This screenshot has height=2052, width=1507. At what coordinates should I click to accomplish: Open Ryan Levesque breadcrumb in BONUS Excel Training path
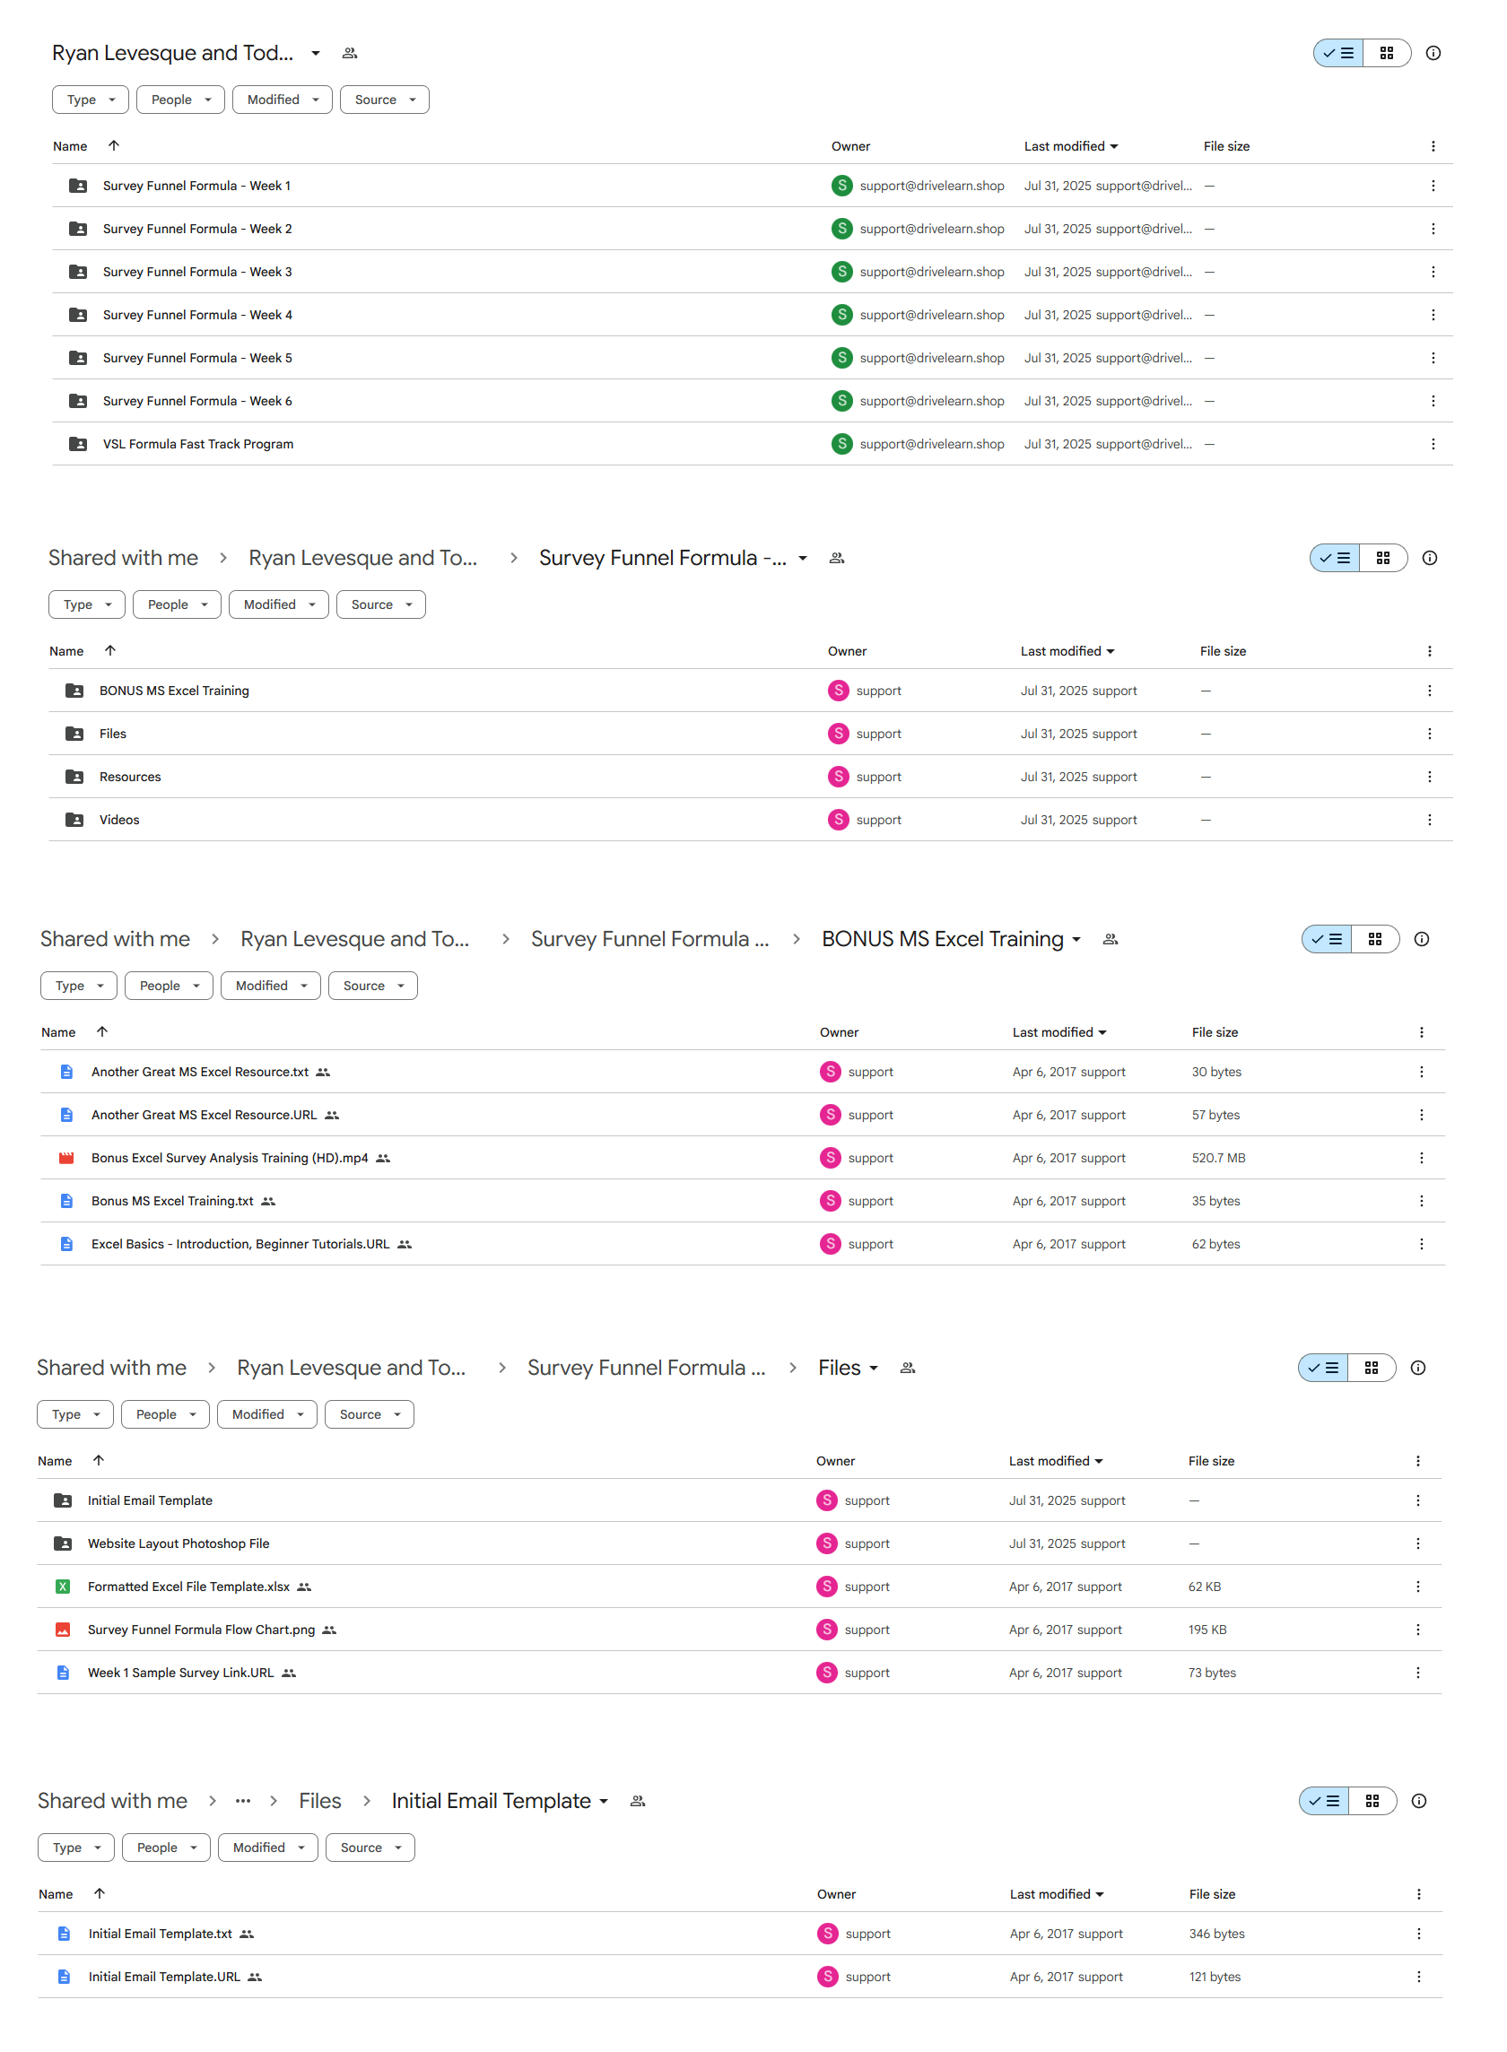pyautogui.click(x=355, y=938)
